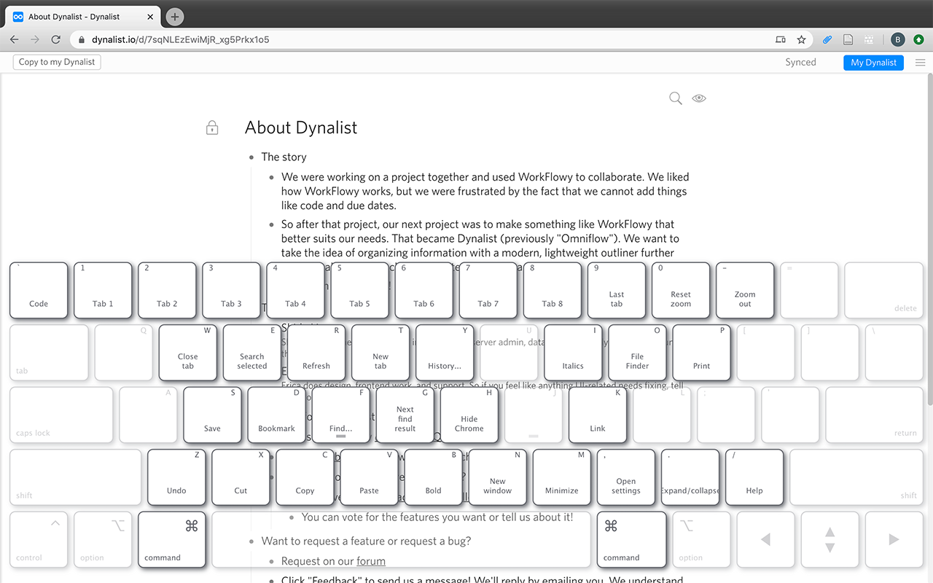
Task: Click the Next find result key
Action: [x=405, y=415]
